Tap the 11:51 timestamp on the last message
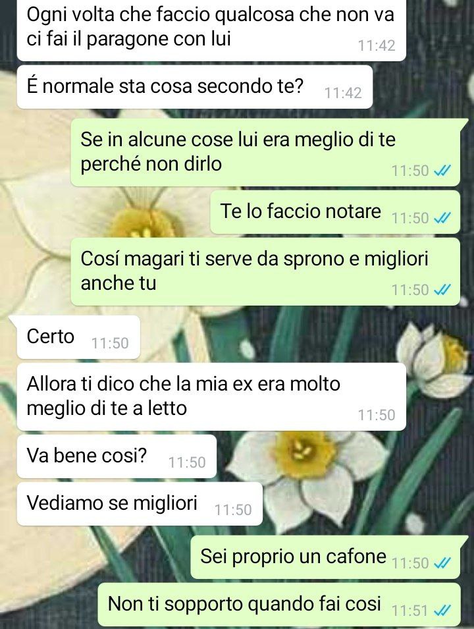This screenshot has width=474, height=629. pos(410,611)
